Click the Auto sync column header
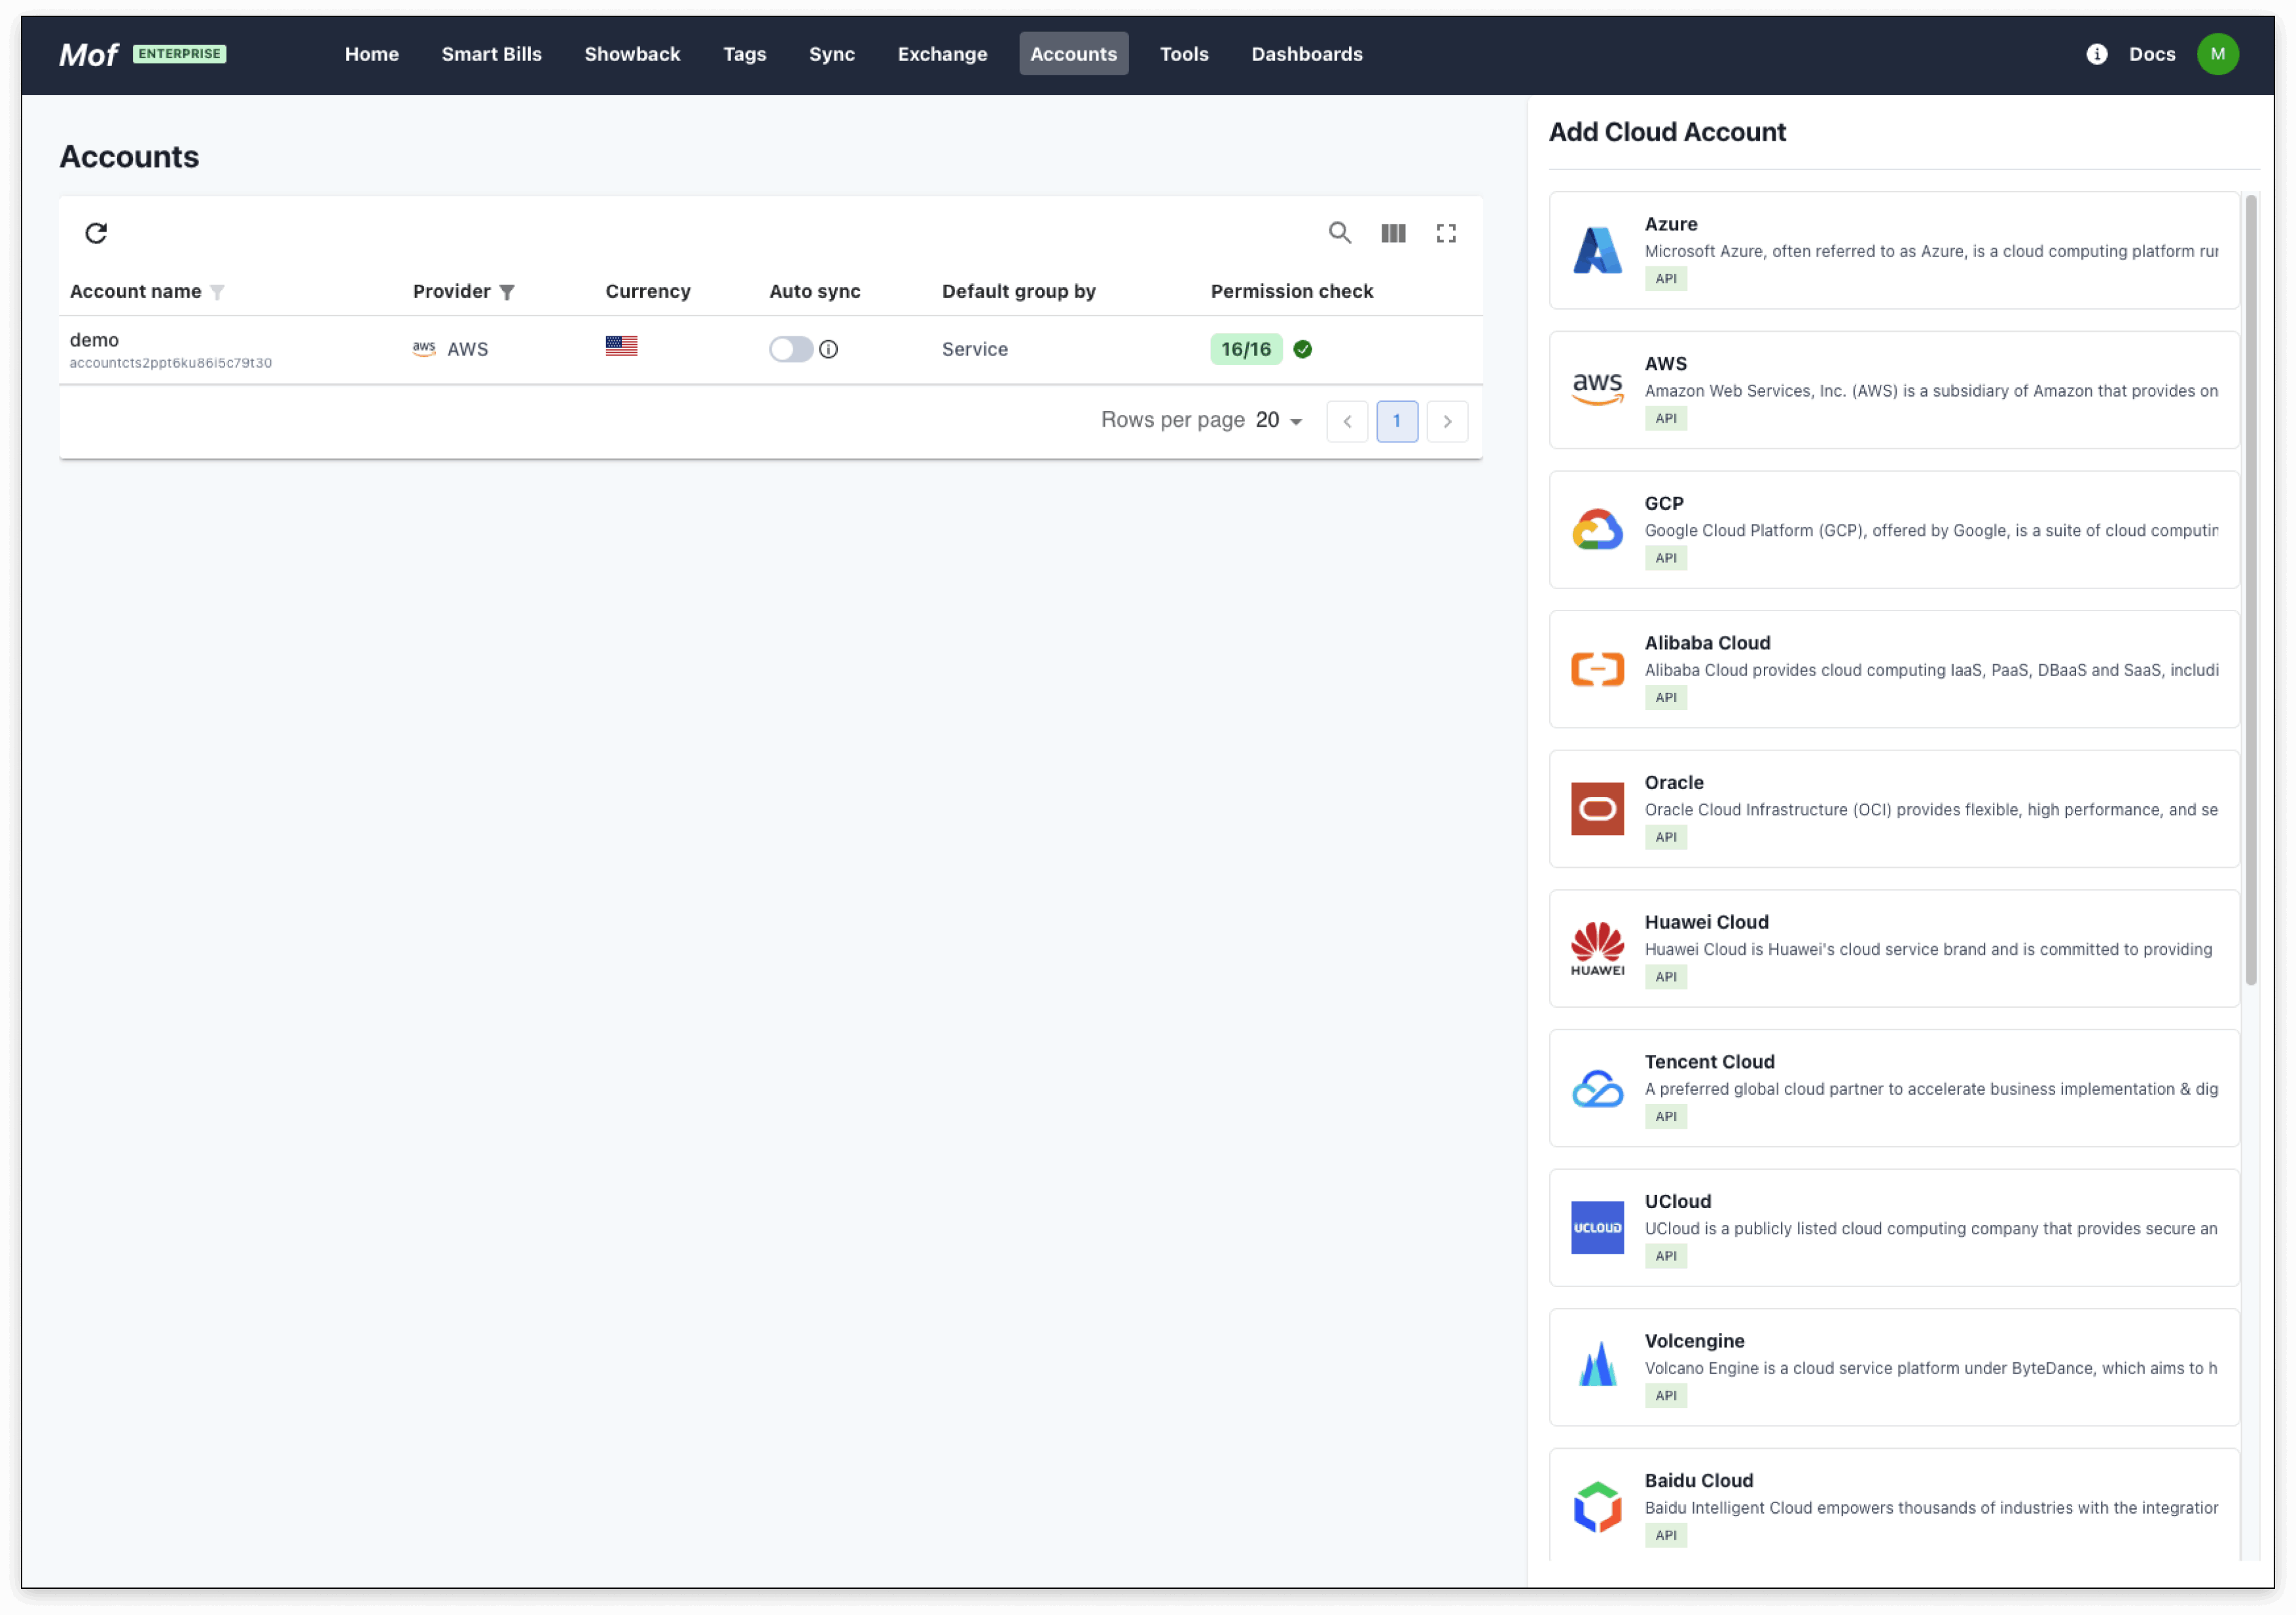Viewport: 2296px width, 1615px height. click(x=815, y=291)
